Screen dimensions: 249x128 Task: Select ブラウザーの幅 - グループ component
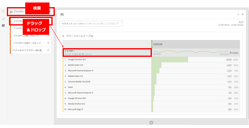point(31,36)
